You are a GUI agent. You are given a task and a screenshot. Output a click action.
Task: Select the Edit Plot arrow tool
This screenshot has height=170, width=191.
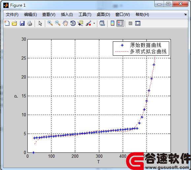click(x=40, y=23)
